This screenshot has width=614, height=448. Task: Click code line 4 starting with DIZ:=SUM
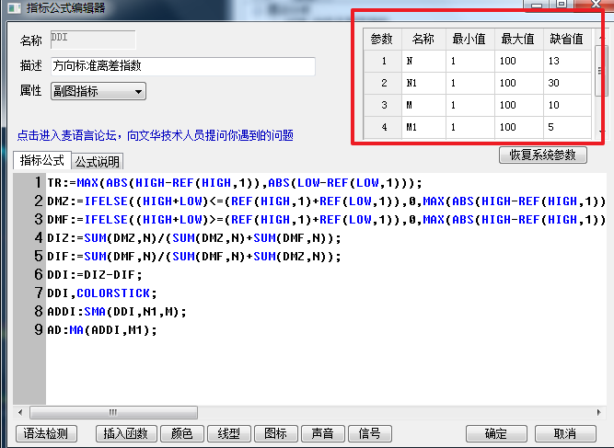point(194,238)
